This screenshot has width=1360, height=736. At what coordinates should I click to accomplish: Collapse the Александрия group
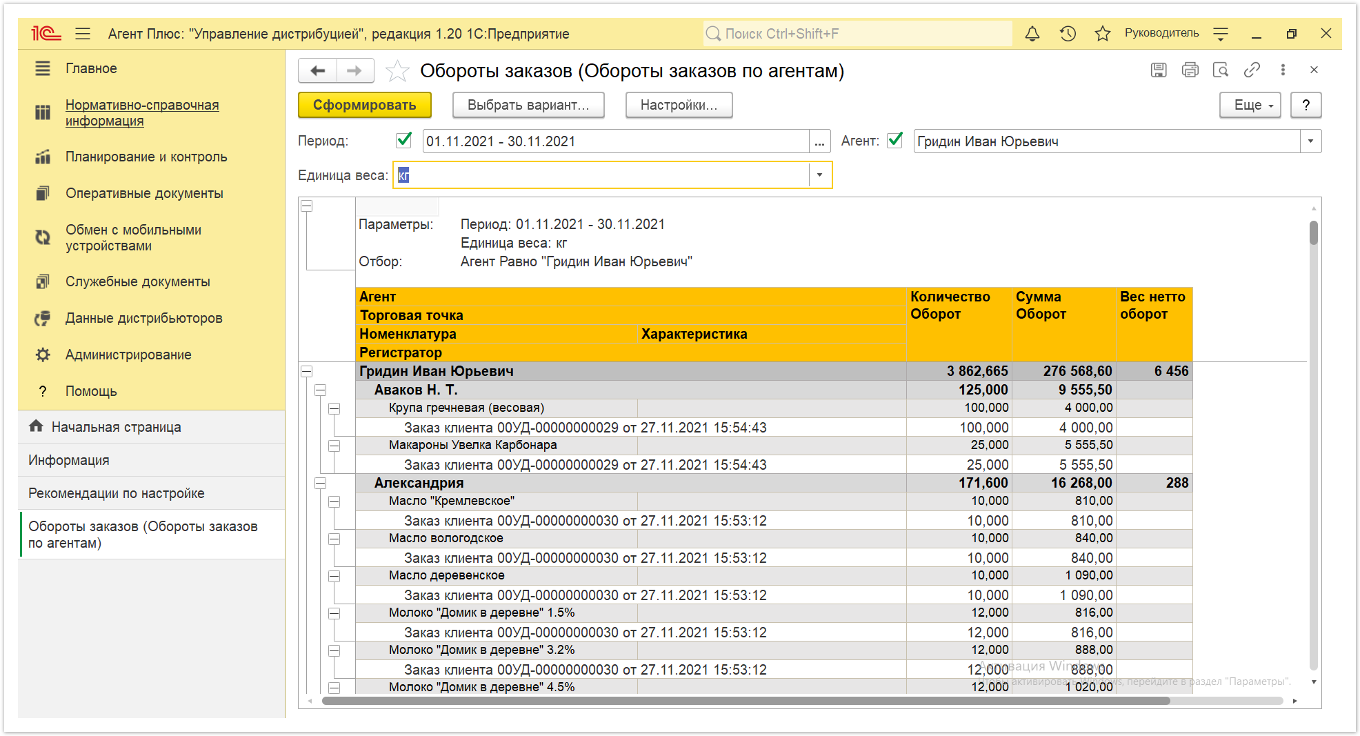[x=321, y=483]
